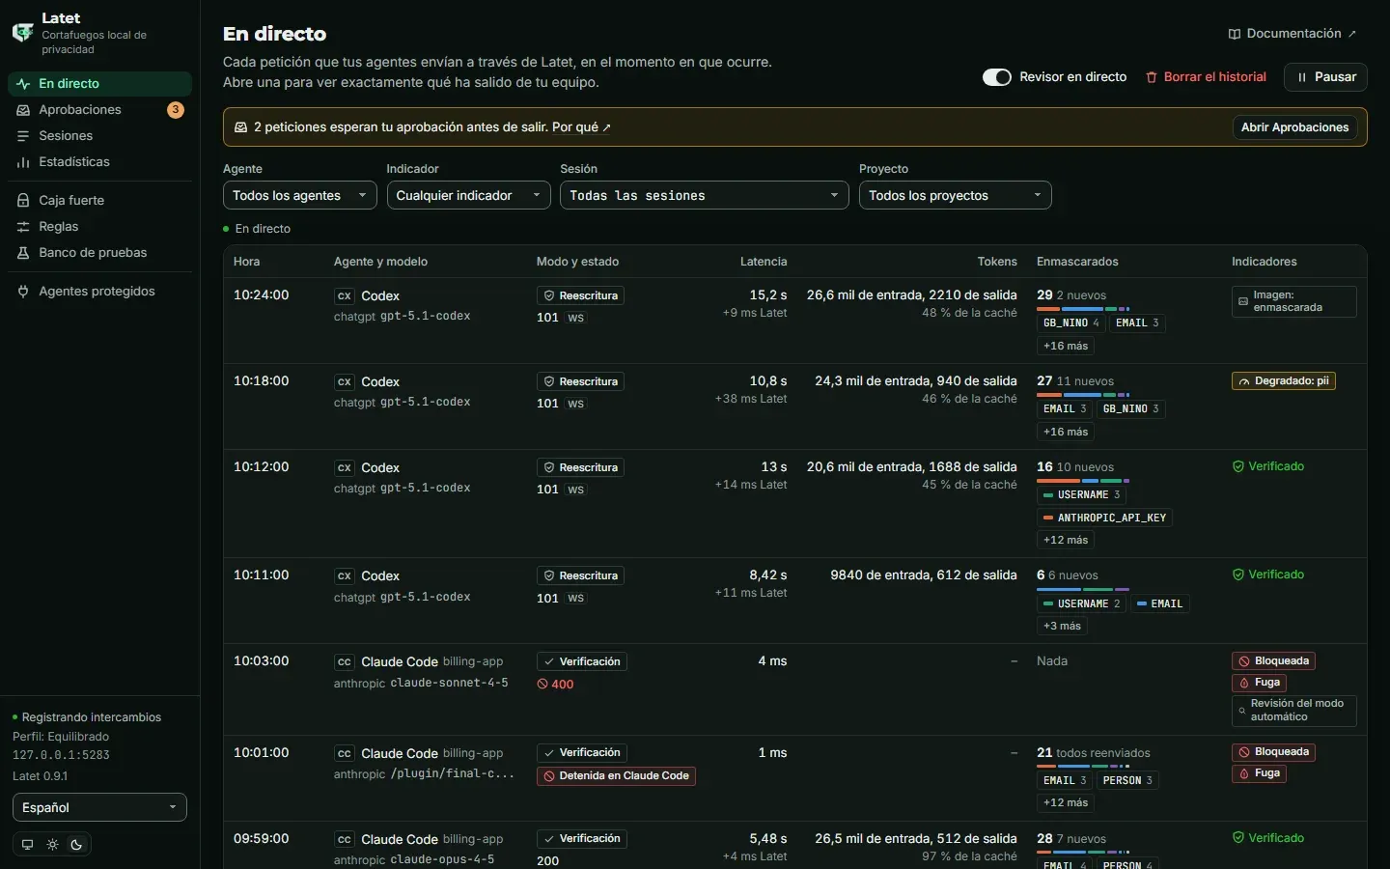Click the ANTHROPIC_API_KEY masked tag
The height and width of the screenshot is (869, 1390).
pos(1104,518)
